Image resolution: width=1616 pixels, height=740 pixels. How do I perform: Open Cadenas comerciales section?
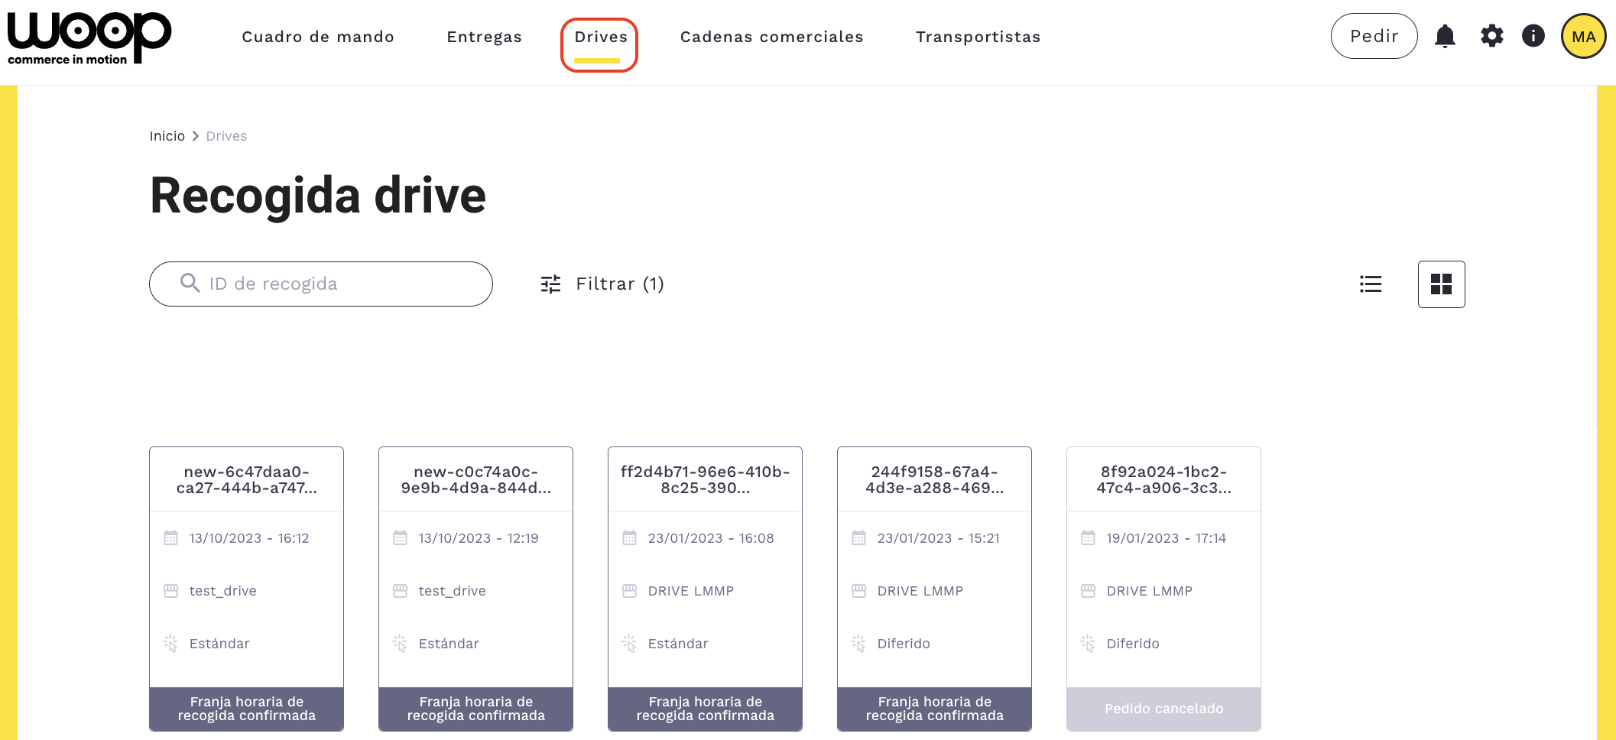tap(771, 37)
